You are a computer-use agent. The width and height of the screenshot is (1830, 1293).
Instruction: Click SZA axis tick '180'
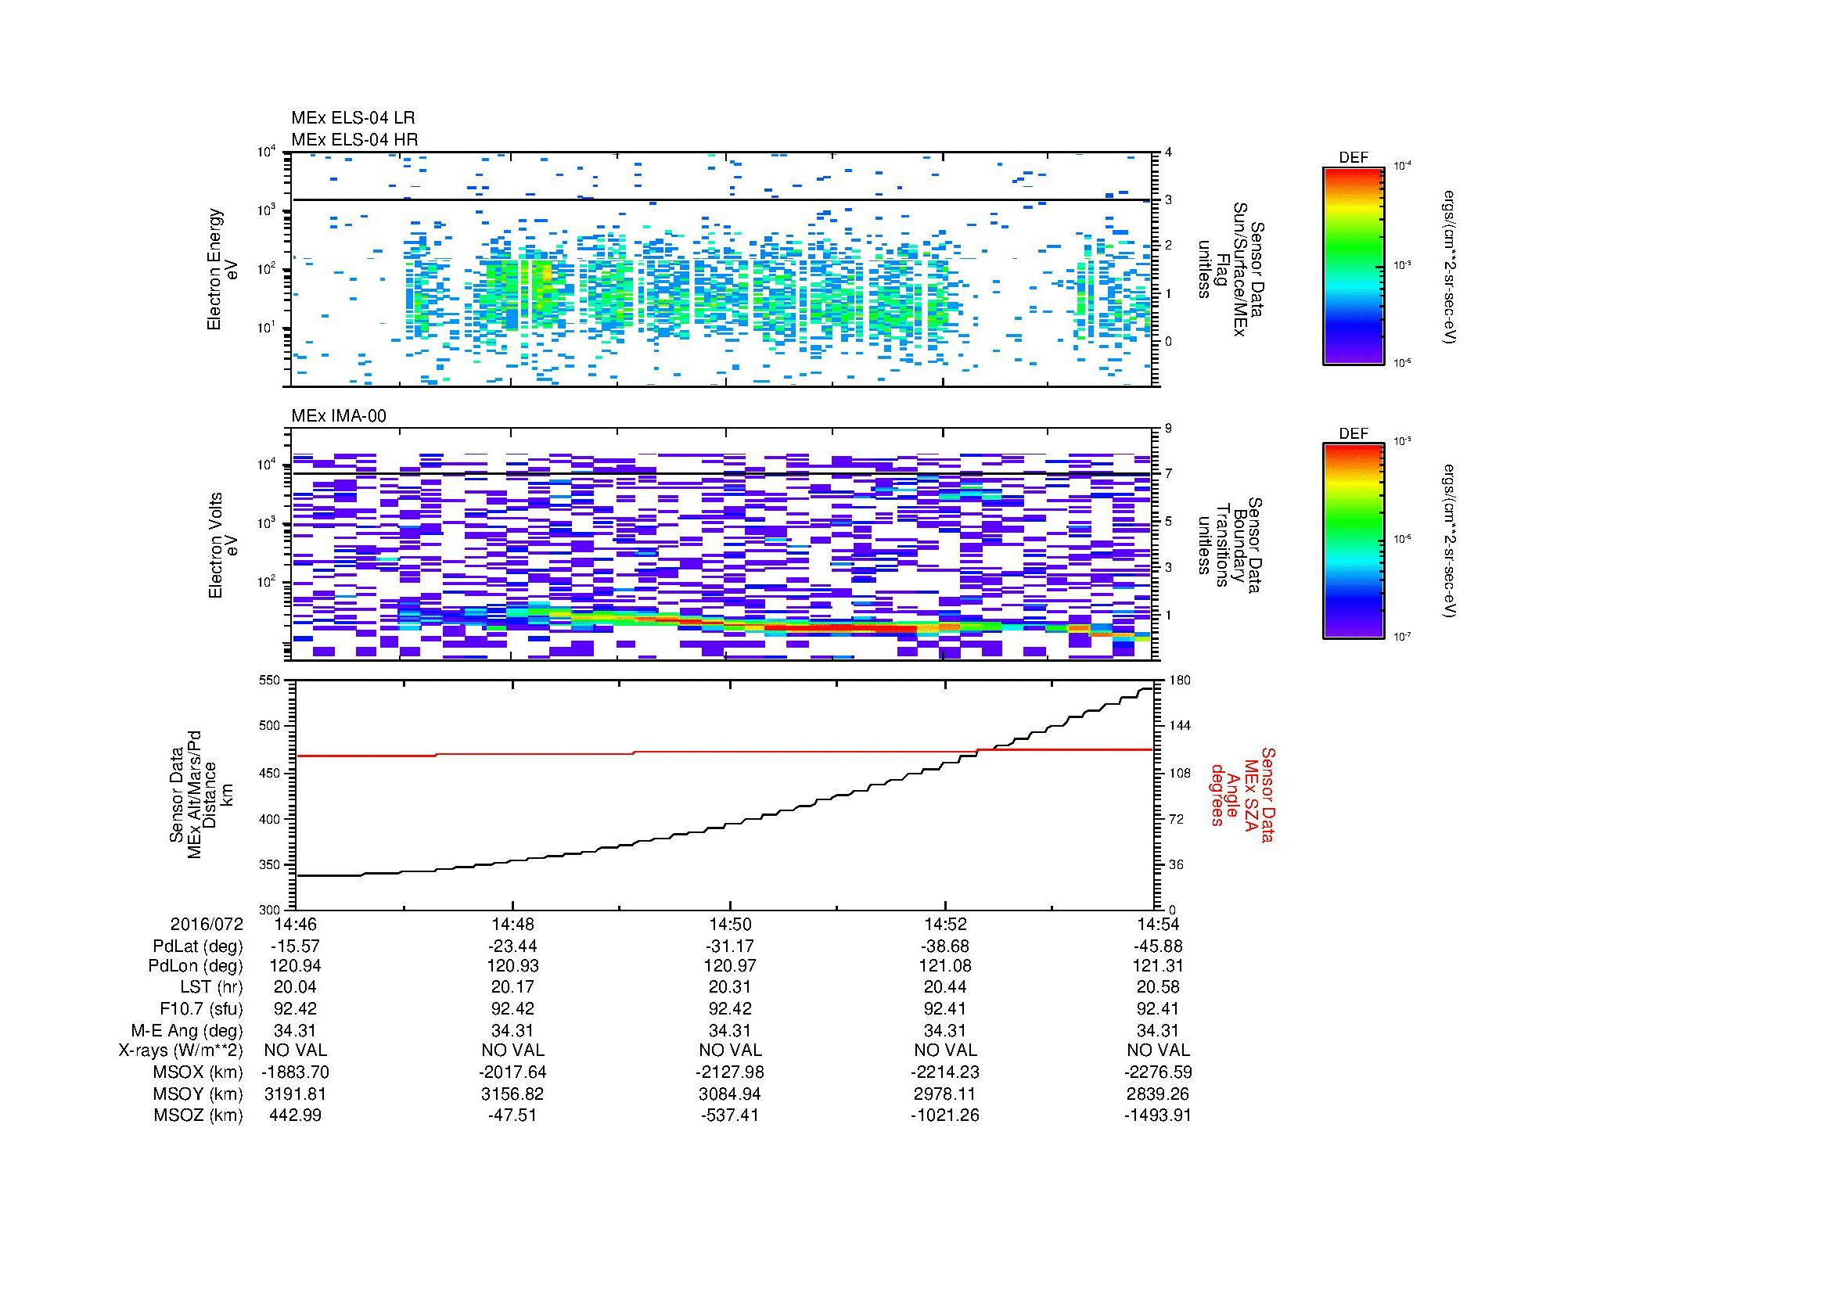[1178, 681]
